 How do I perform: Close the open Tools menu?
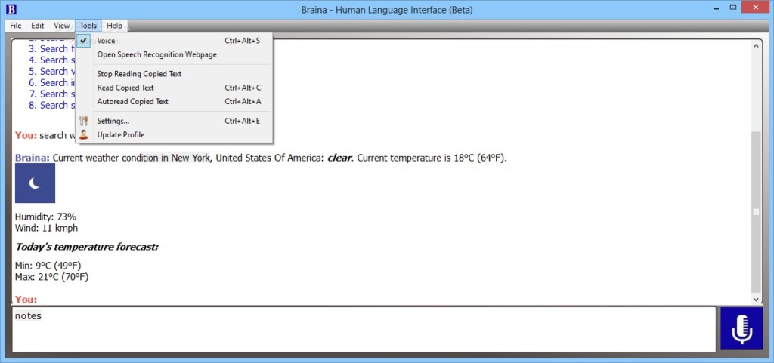click(88, 26)
